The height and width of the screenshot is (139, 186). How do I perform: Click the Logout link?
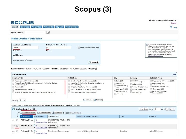pos(174,23)
